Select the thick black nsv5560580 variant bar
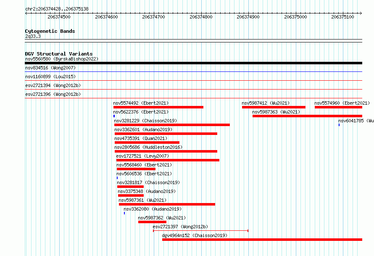The image size is (374, 256). [x=193, y=63]
